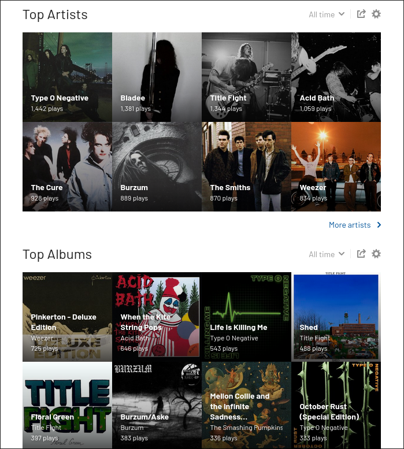The height and width of the screenshot is (449, 404).
Task: Click The Smashing Pumpkins artist link
Action: click(x=246, y=428)
